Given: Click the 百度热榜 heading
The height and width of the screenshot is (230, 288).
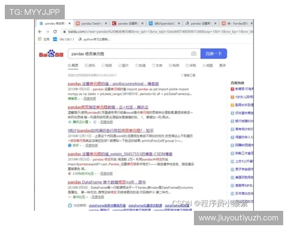Looking at the screenshot, I should point(237,83).
